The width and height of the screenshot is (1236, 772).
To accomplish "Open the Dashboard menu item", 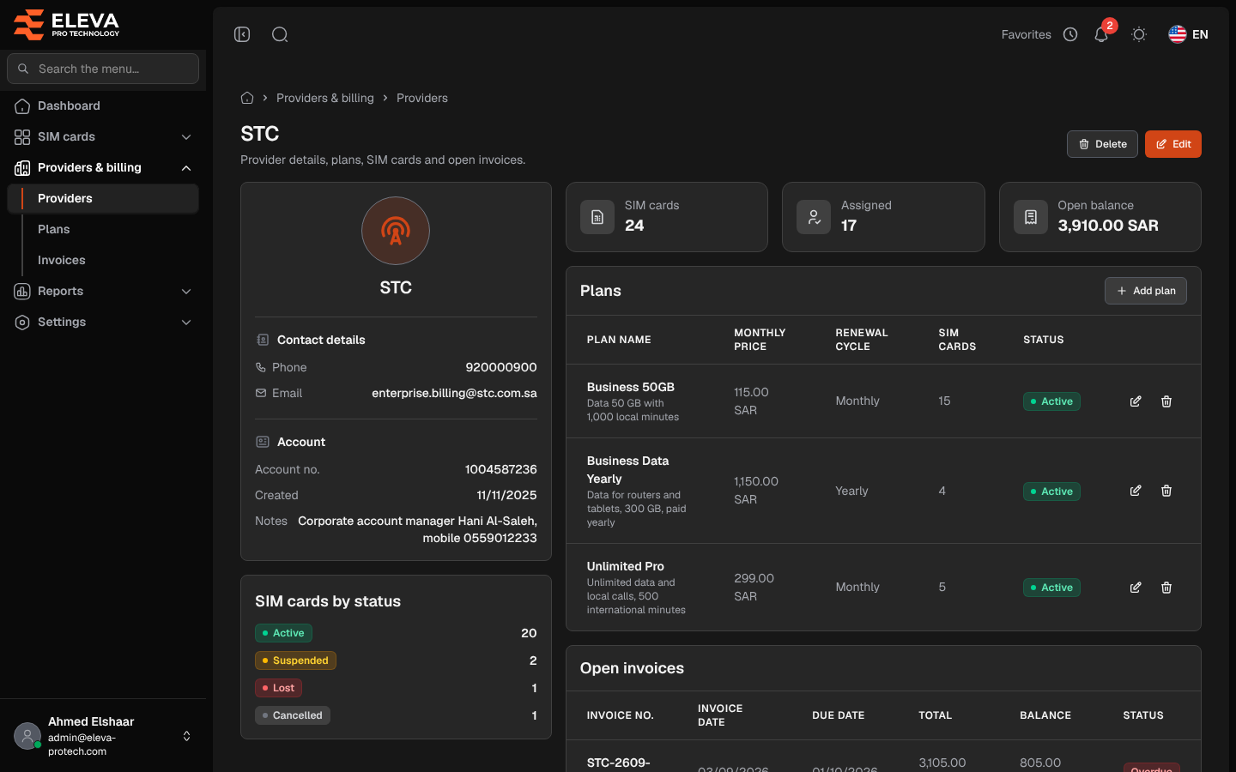I will 103,106.
